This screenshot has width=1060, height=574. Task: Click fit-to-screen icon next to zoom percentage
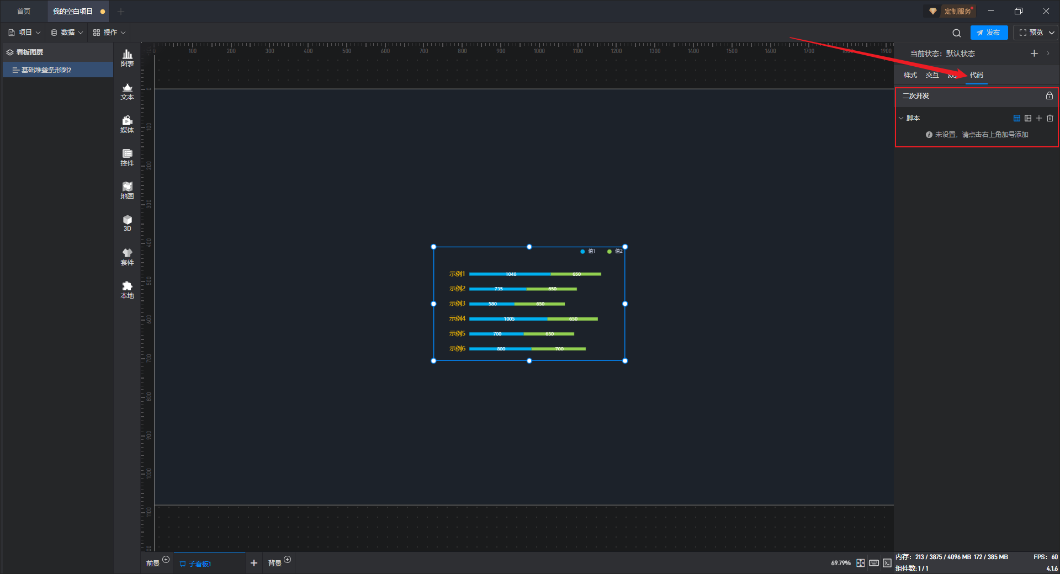pos(861,563)
